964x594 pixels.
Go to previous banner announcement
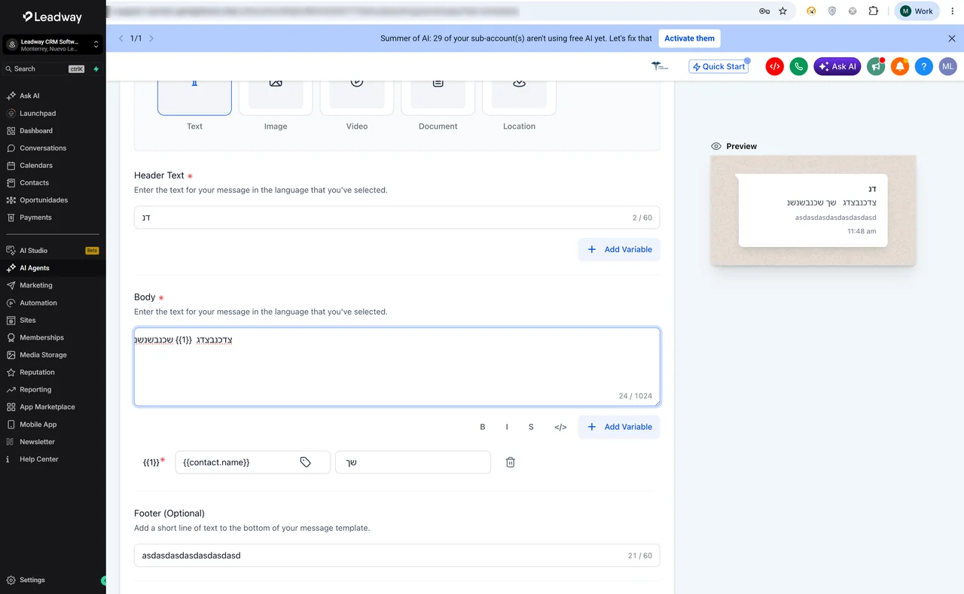(120, 38)
